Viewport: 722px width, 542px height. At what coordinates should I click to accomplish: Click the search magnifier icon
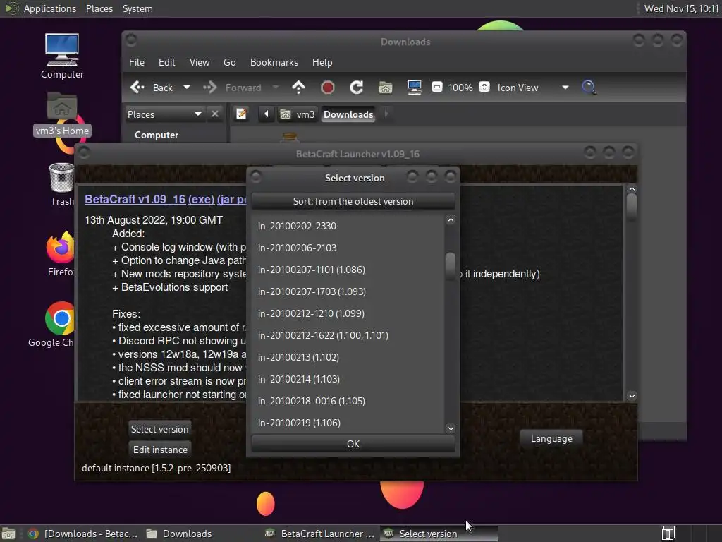pyautogui.click(x=589, y=87)
